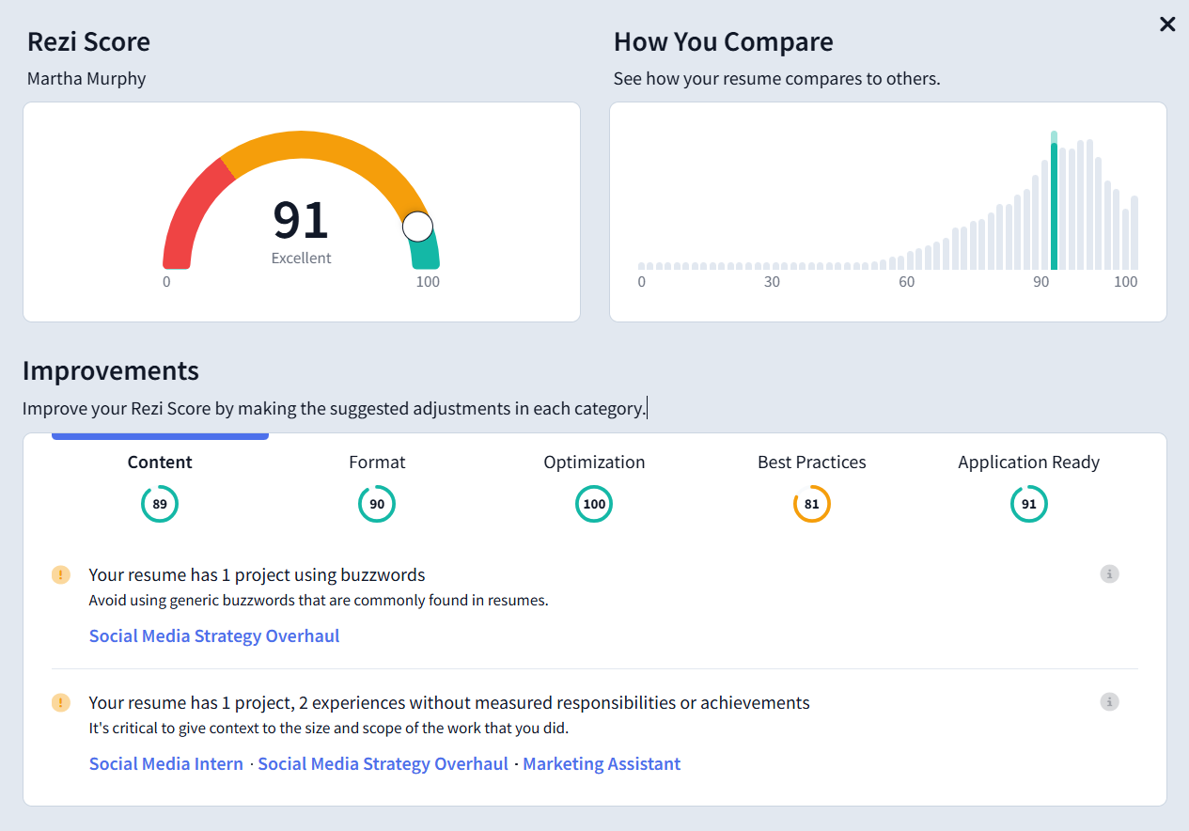Click the white gauge knob on score dial
This screenshot has width=1189, height=831.
tap(417, 227)
